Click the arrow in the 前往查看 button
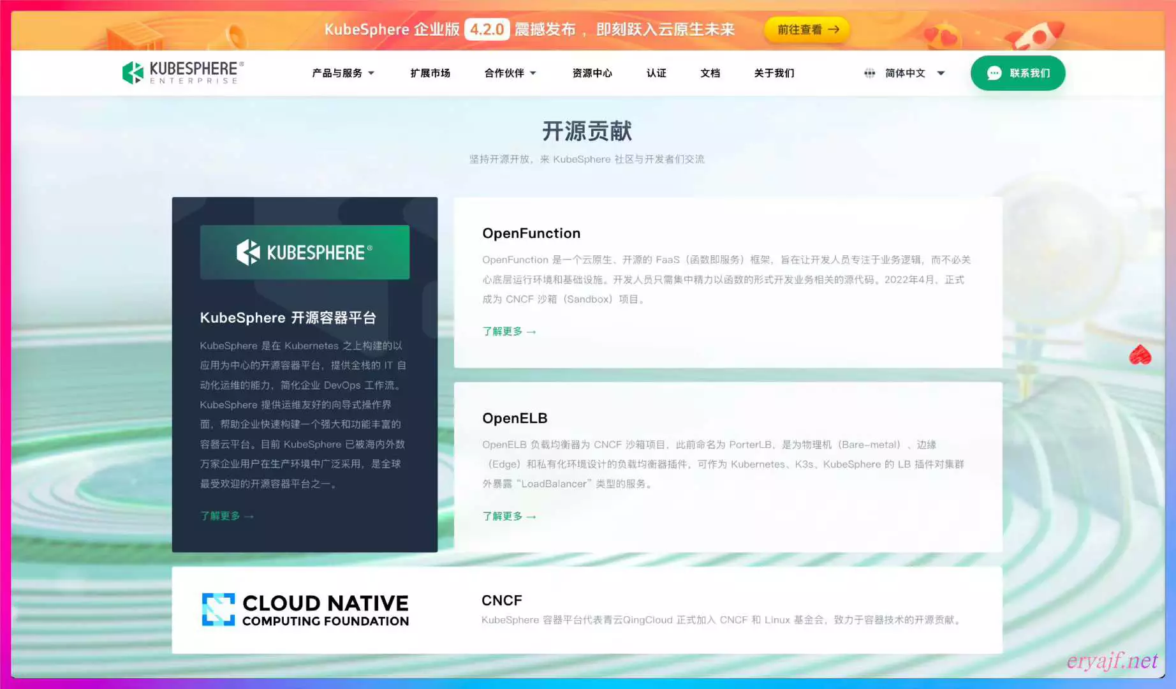 click(834, 29)
